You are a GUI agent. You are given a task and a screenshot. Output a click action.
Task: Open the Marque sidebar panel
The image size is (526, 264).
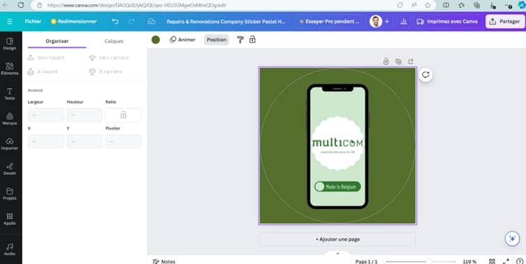pos(10,119)
